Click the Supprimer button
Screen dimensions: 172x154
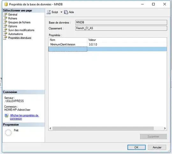point(153,137)
